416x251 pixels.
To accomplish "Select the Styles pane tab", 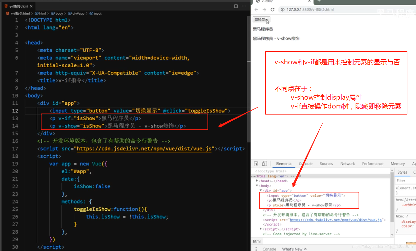I will 402,172.
